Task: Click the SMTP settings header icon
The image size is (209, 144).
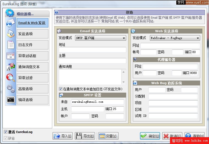Action: [61, 95]
